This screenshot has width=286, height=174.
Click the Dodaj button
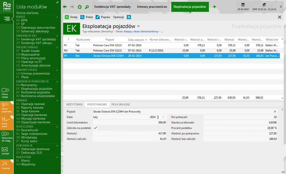[x=71, y=17]
